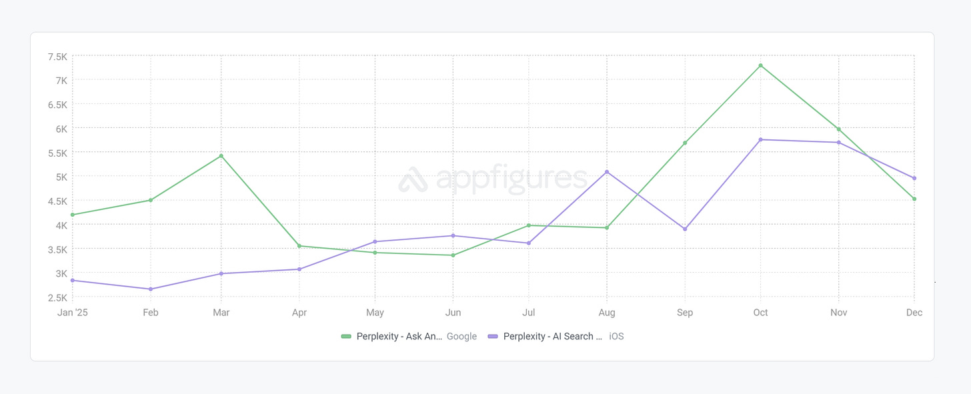Select the purple data point at Aug
Image resolution: width=971 pixels, height=394 pixels.
pos(607,172)
